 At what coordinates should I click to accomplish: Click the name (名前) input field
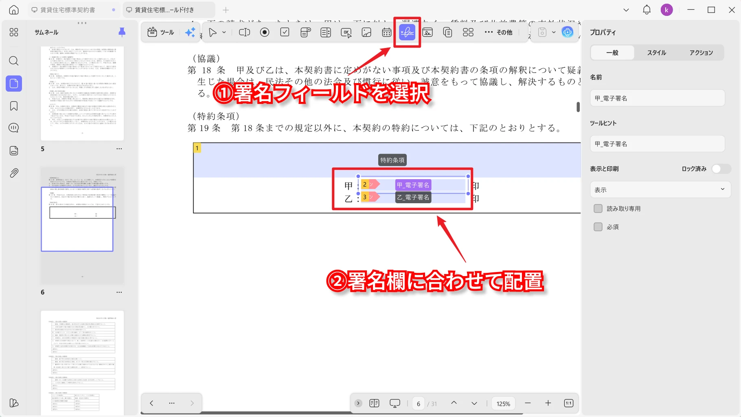658,98
